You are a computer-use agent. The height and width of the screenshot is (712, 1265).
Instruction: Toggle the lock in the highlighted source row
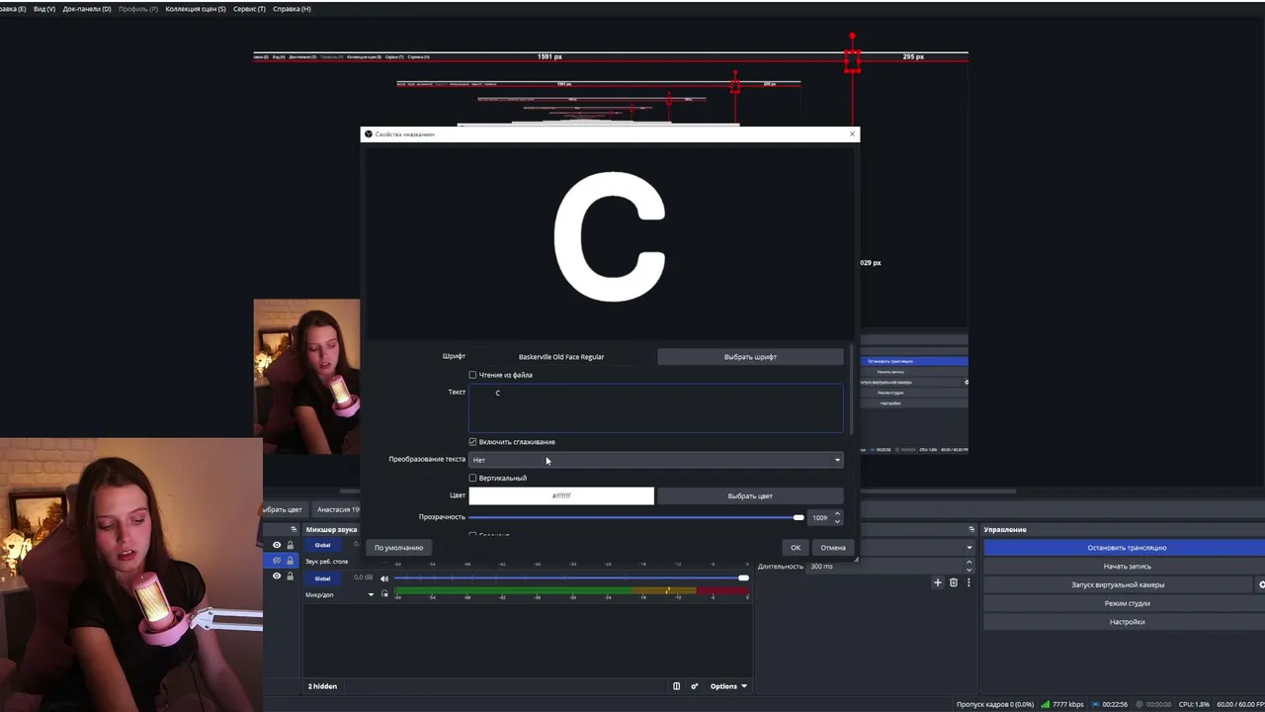290,561
